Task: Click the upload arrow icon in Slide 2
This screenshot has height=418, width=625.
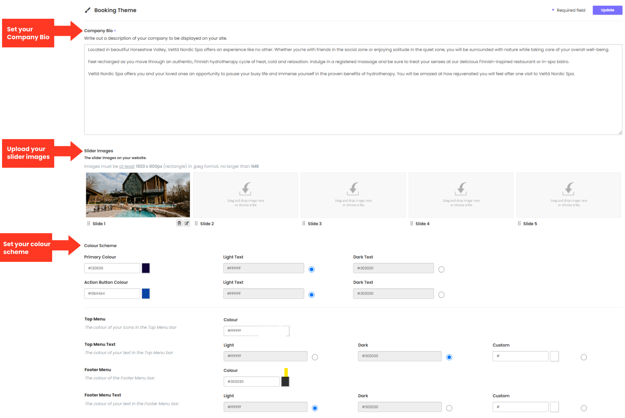Action: coord(245,188)
